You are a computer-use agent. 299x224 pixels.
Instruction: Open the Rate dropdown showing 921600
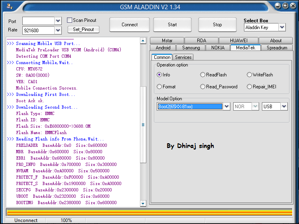58,30
